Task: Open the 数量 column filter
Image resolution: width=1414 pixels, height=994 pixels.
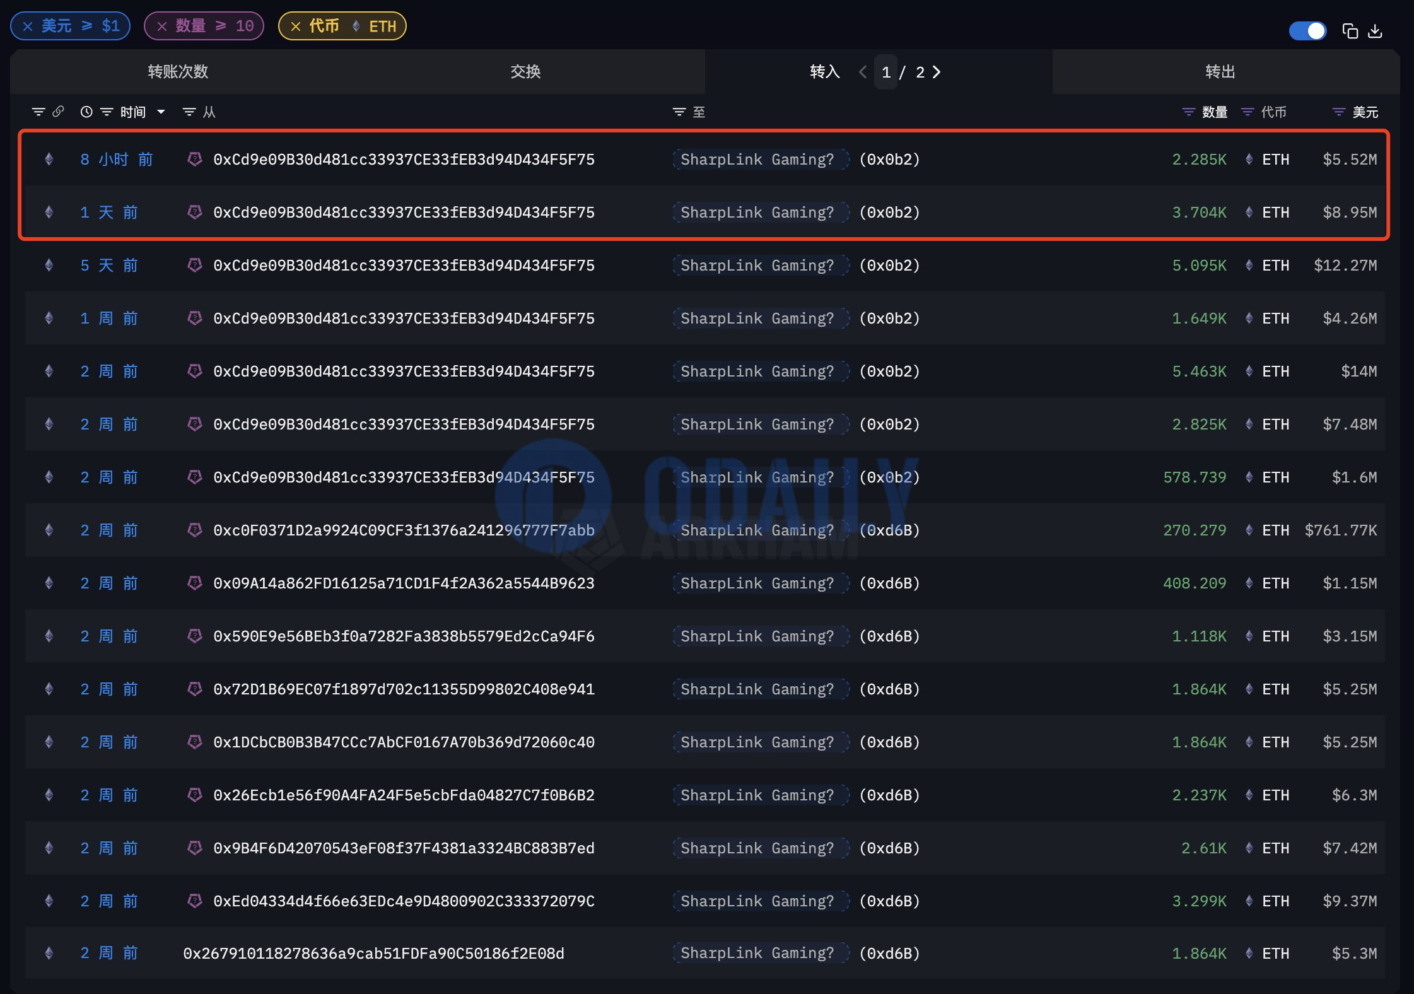Action: [1189, 112]
